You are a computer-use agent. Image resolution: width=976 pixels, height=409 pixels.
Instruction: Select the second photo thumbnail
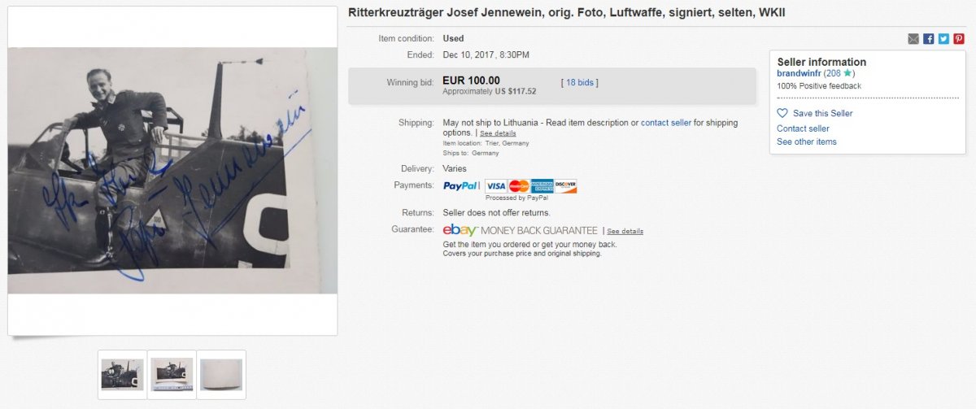[172, 374]
